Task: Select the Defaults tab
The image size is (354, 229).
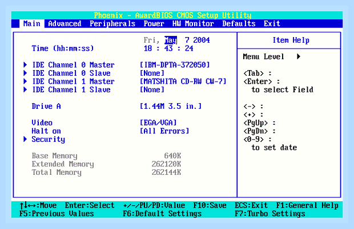Action: tap(239, 24)
